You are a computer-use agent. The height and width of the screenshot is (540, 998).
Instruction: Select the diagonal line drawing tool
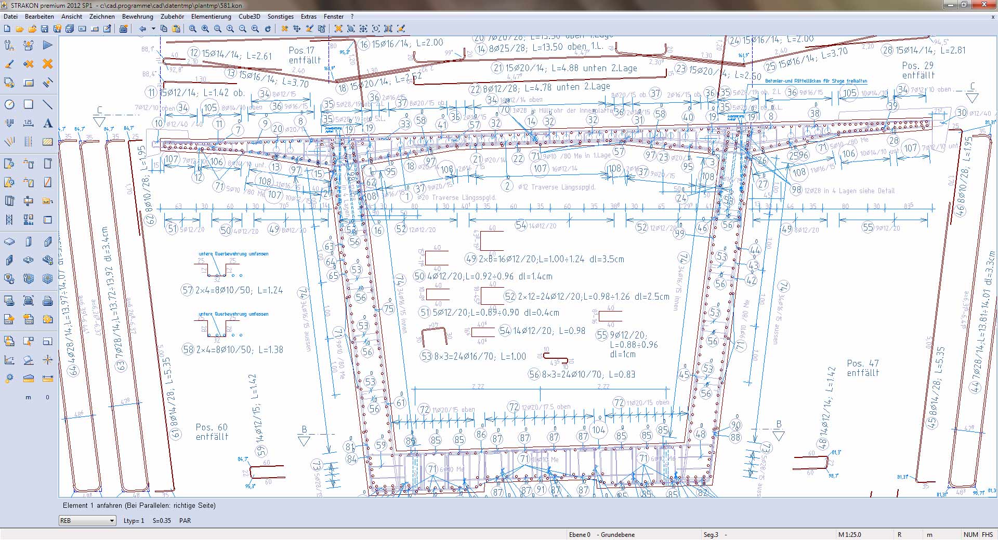48,104
